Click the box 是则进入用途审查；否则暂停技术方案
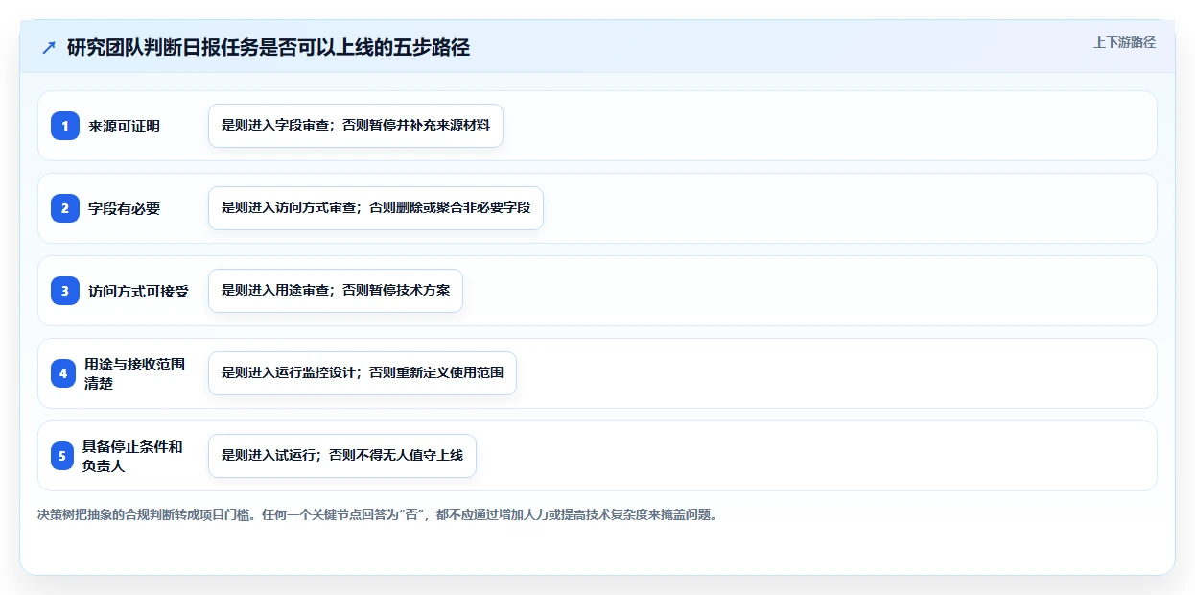This screenshot has width=1195, height=595. click(x=336, y=291)
